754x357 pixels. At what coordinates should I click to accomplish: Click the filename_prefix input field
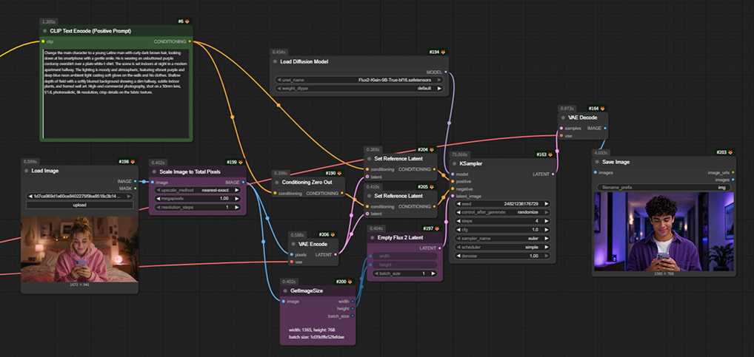click(664, 188)
